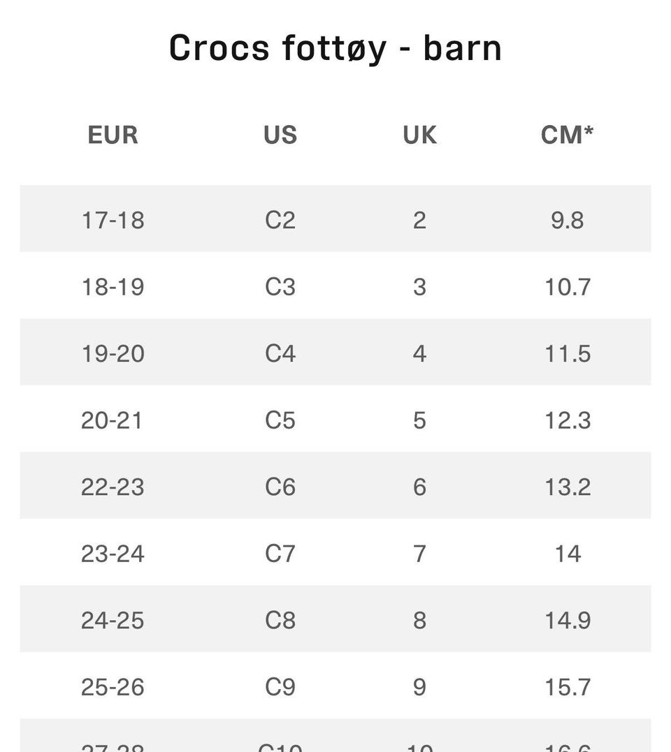Select US size C2 cell
Screen dimensions: 671x752
coord(280,220)
